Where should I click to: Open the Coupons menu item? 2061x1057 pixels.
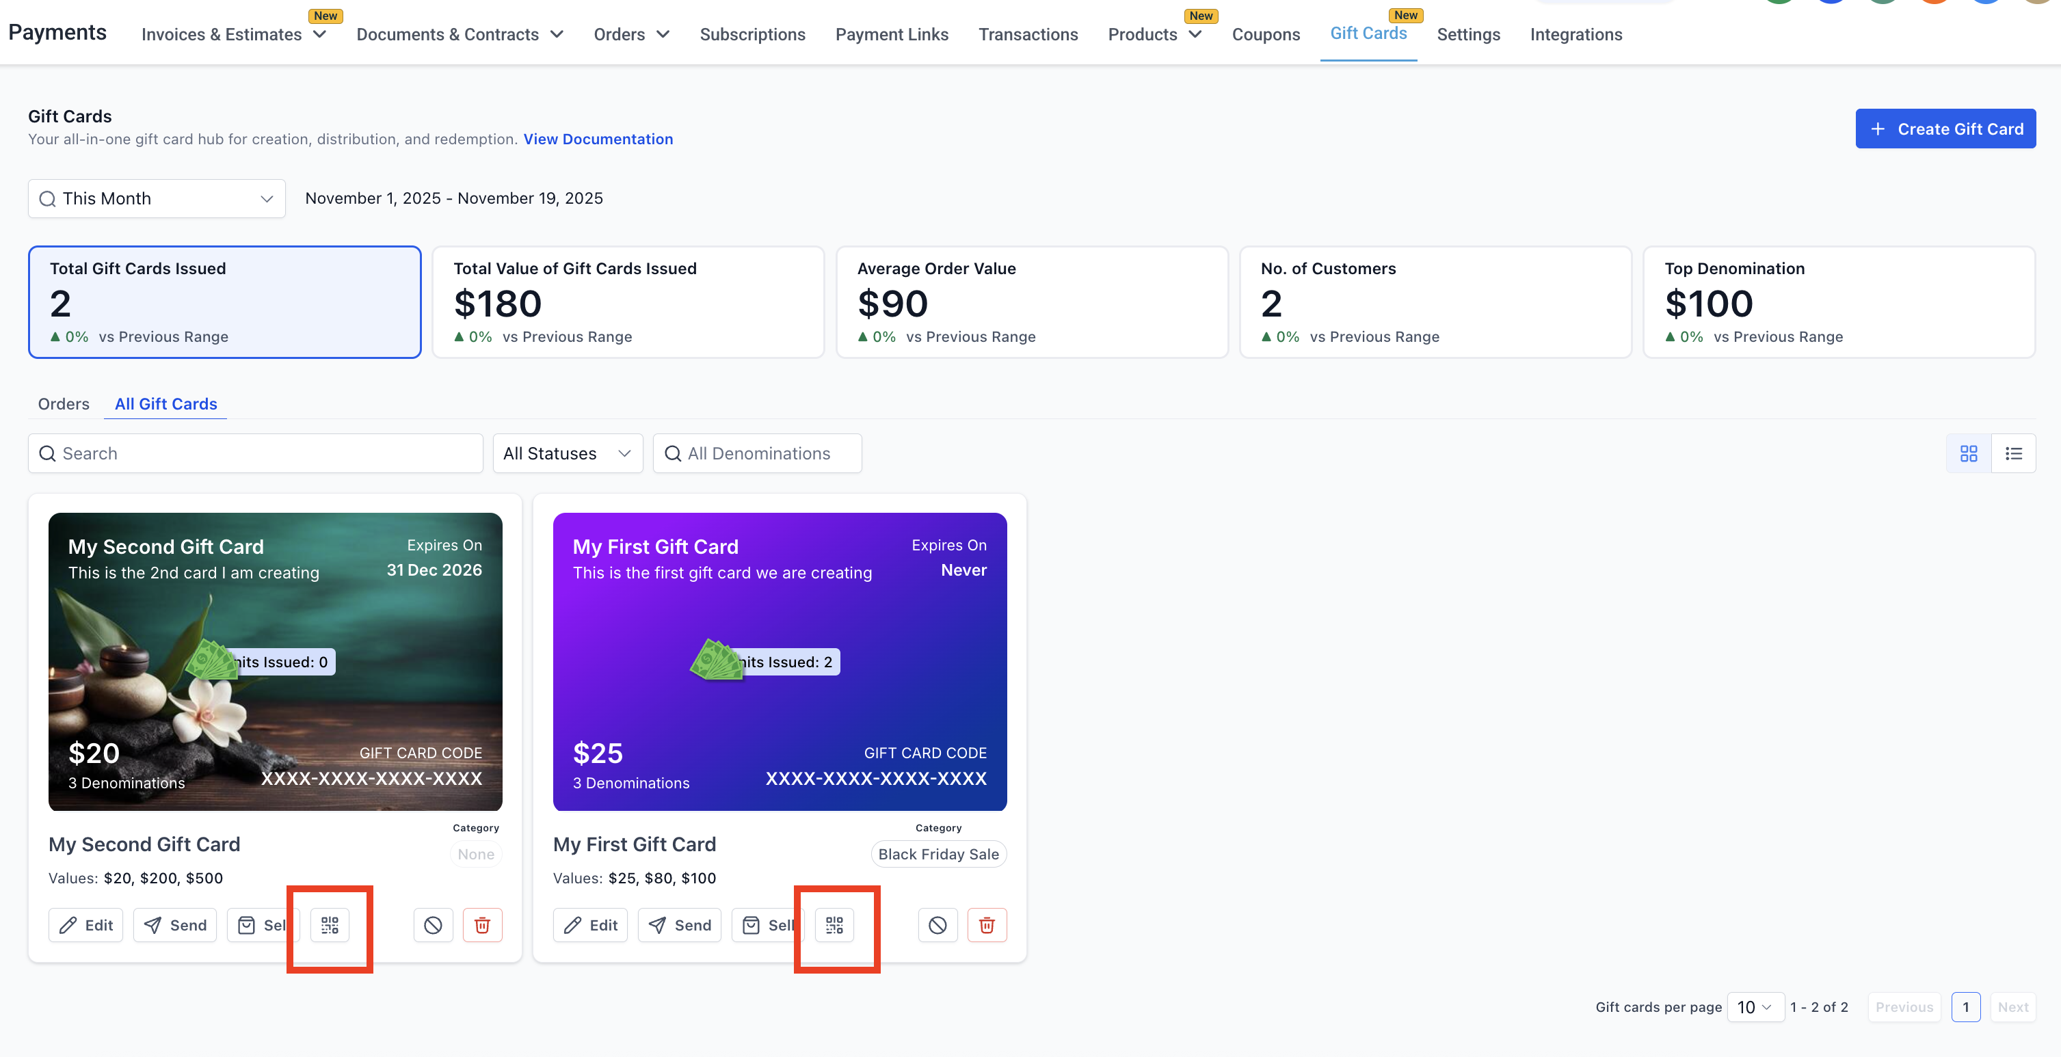tap(1266, 34)
